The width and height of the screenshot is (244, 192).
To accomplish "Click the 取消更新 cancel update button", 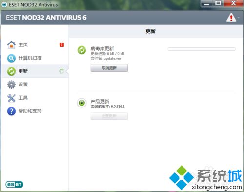I will click(x=109, y=68).
